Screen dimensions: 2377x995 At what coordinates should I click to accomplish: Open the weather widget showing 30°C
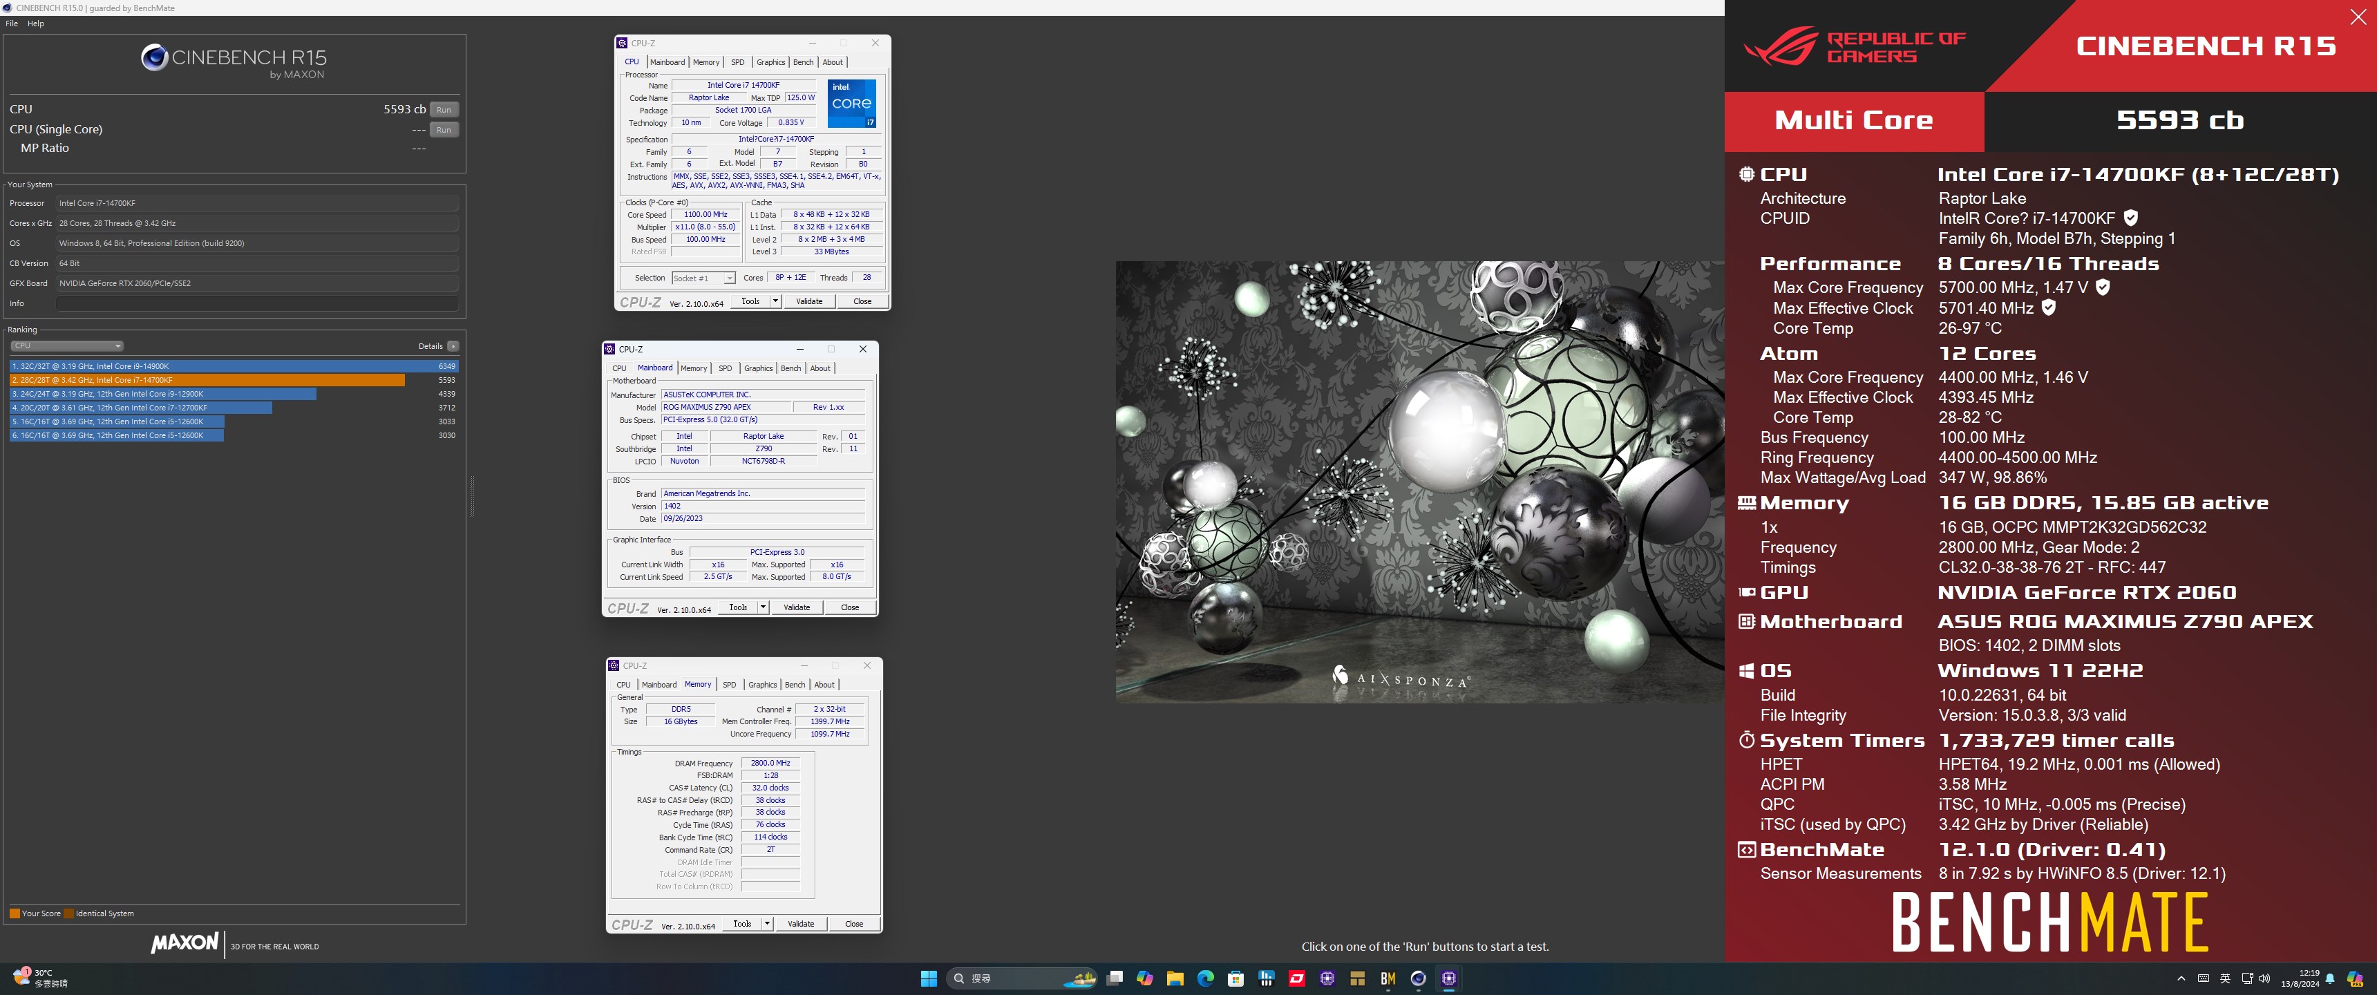coord(41,978)
